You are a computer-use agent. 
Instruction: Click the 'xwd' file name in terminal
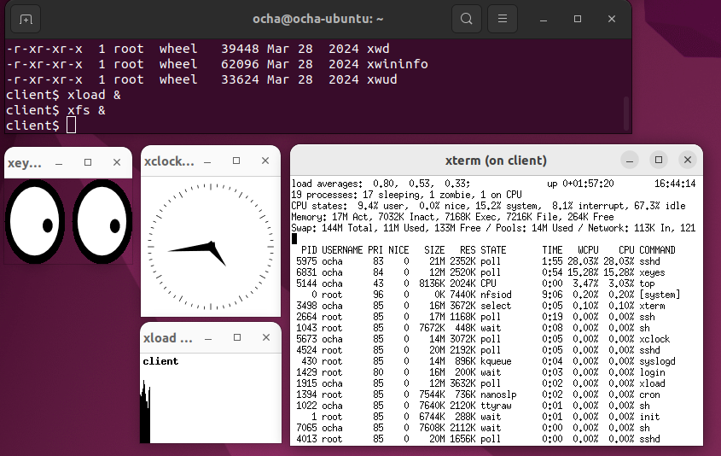(378, 49)
